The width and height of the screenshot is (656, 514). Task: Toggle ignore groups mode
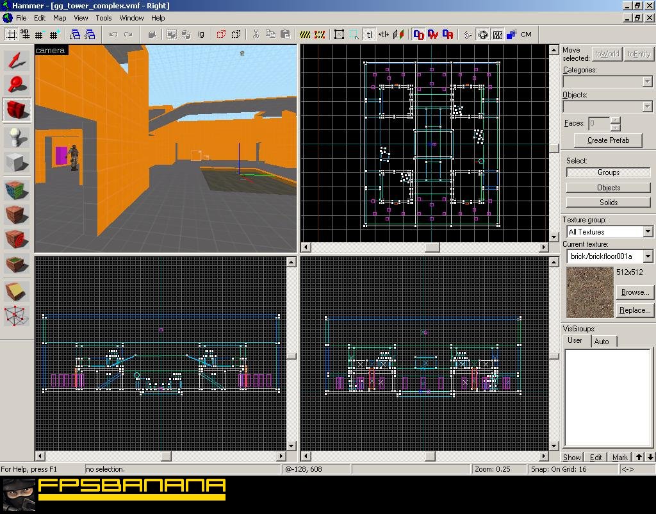coord(200,34)
